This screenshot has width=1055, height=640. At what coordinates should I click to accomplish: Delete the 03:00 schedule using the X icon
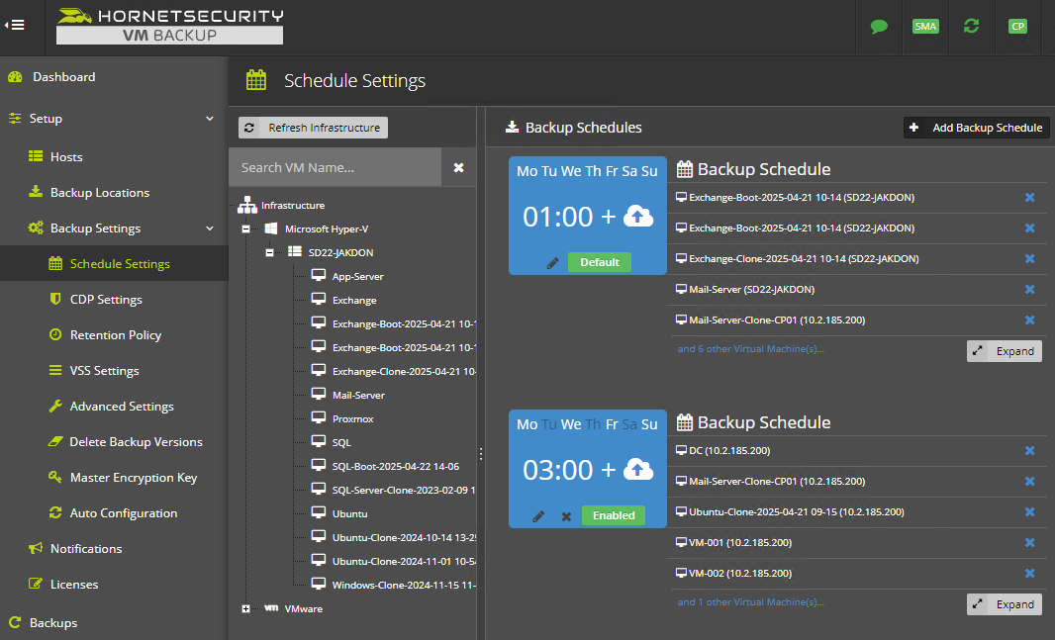tap(566, 515)
